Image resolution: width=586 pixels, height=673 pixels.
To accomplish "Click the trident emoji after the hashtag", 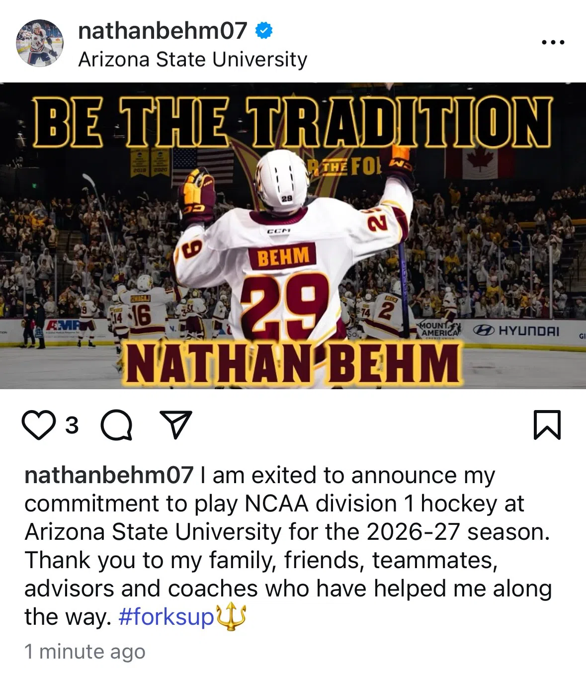I will 231,617.
